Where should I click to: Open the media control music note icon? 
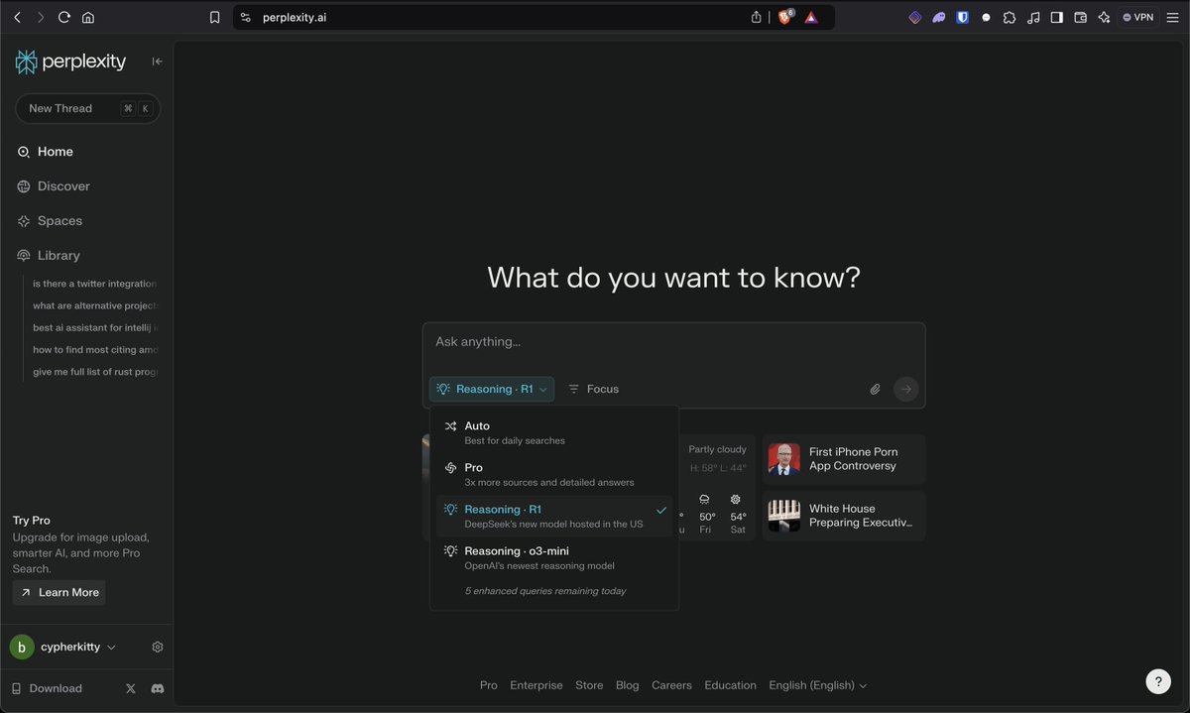click(1033, 17)
